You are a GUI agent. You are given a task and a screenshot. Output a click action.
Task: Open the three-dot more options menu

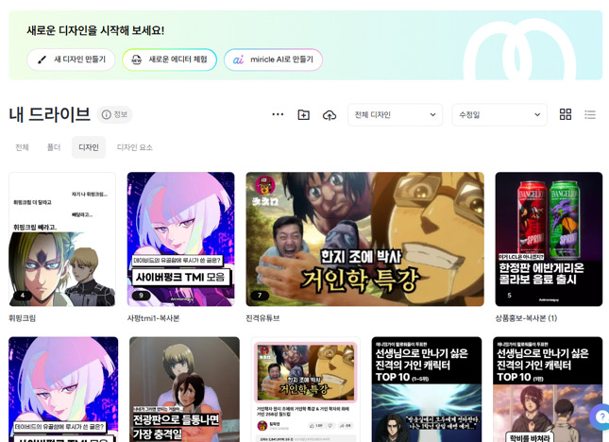pyautogui.click(x=278, y=114)
